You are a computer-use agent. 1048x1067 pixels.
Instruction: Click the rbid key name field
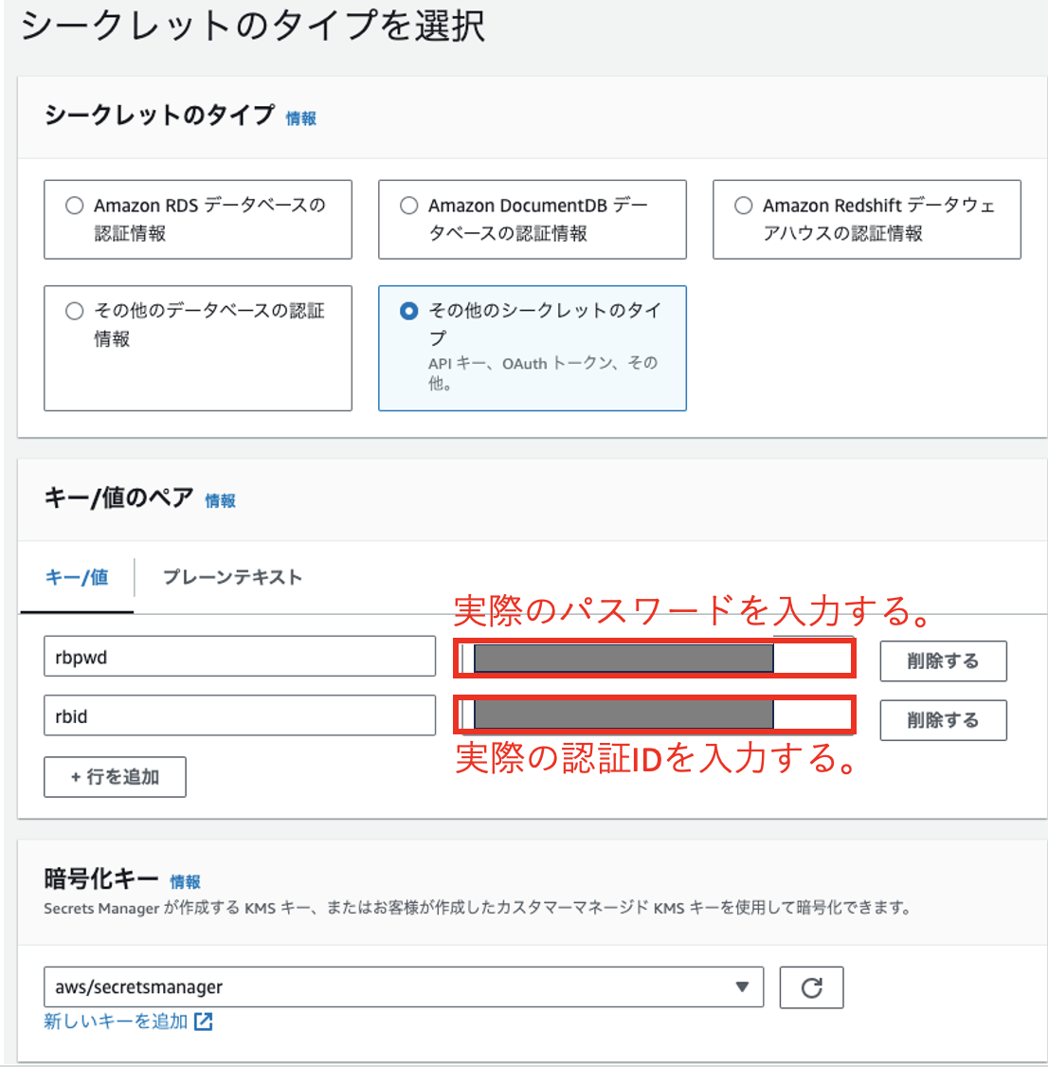239,716
